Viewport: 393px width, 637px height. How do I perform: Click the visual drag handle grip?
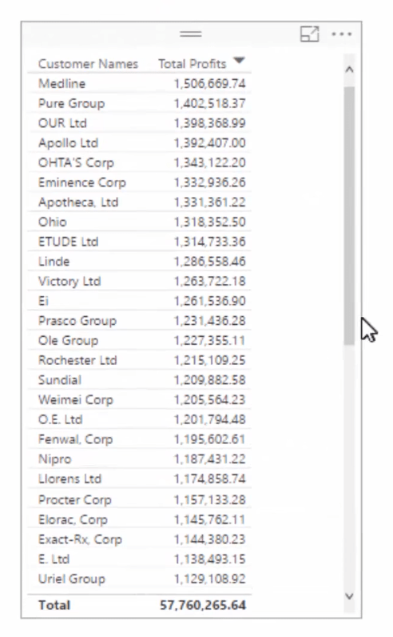pyautogui.click(x=191, y=34)
